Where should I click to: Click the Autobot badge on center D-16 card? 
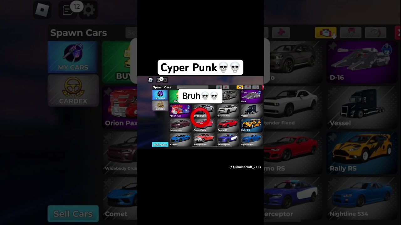[x=259, y=92]
